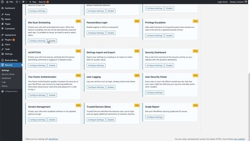Configure Settings for Site Scan Scheduling
Screen dimensions: 250x141
pyautogui.click(x=37, y=41)
